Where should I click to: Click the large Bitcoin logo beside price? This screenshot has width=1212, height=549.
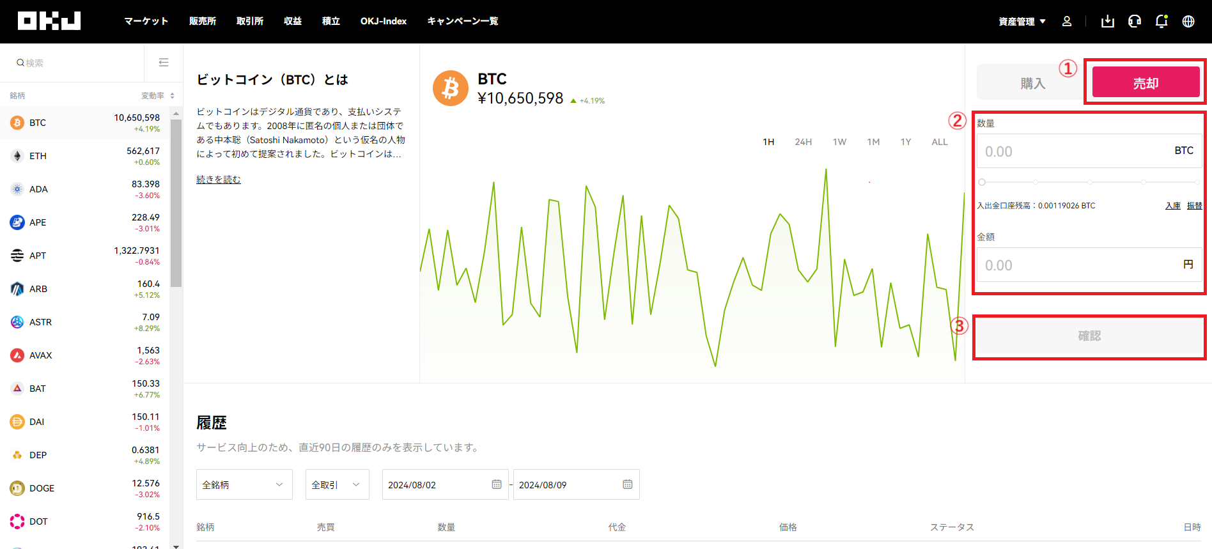coord(451,88)
